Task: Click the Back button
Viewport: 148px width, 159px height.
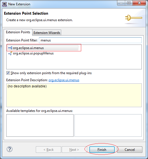Action: tap(48, 149)
